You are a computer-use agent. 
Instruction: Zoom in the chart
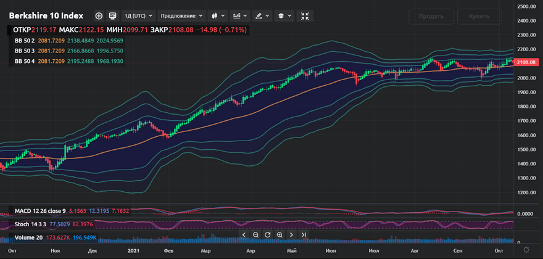tap(280, 235)
